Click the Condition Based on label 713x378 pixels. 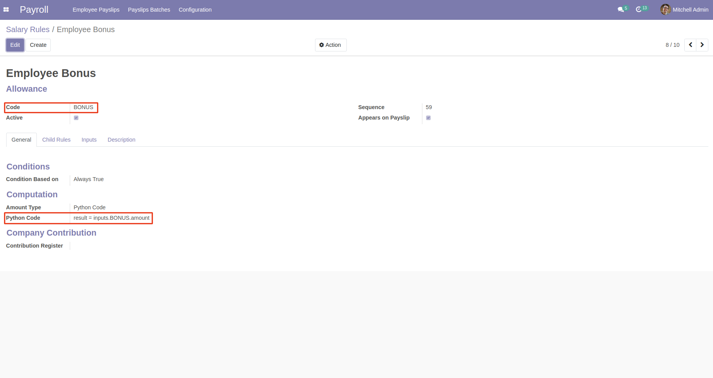coord(32,179)
